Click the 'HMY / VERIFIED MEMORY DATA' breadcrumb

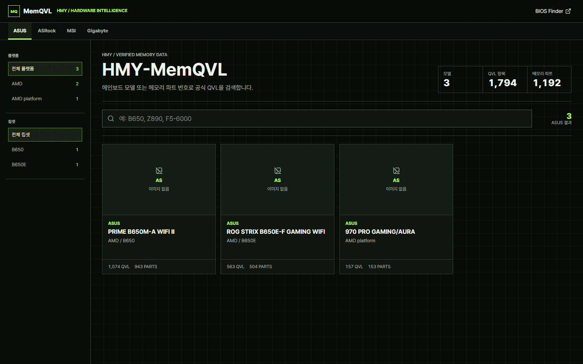tap(134, 55)
